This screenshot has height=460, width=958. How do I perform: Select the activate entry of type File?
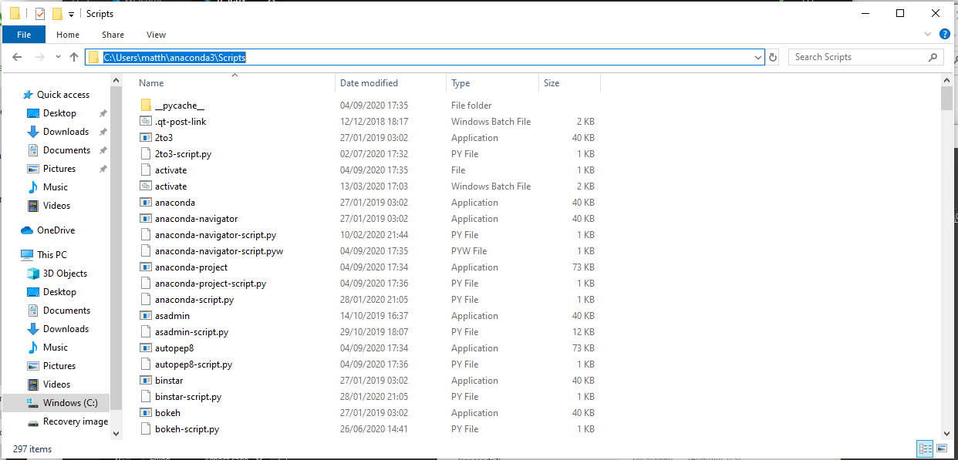coord(171,170)
